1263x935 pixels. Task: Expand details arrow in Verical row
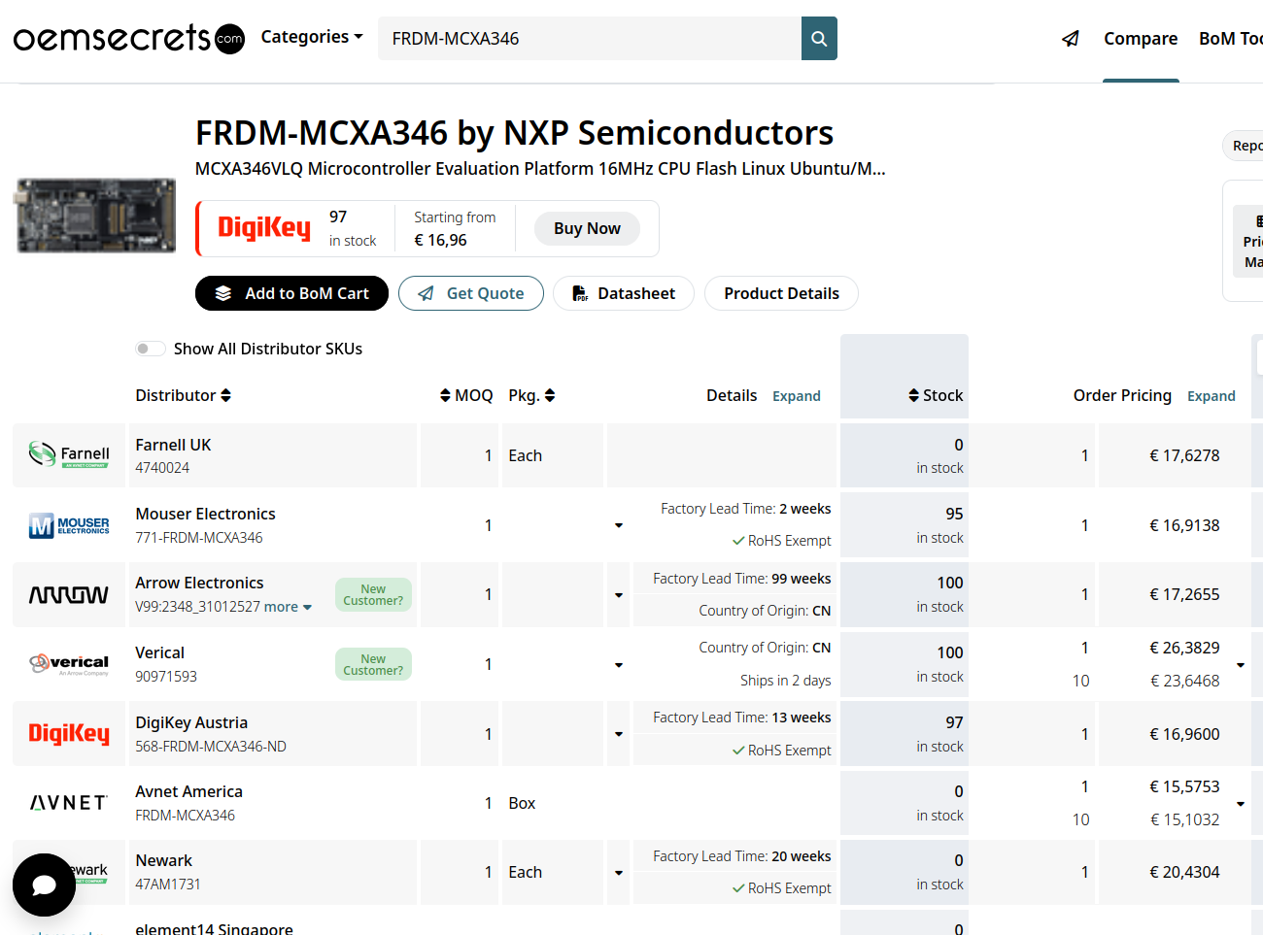click(x=619, y=665)
